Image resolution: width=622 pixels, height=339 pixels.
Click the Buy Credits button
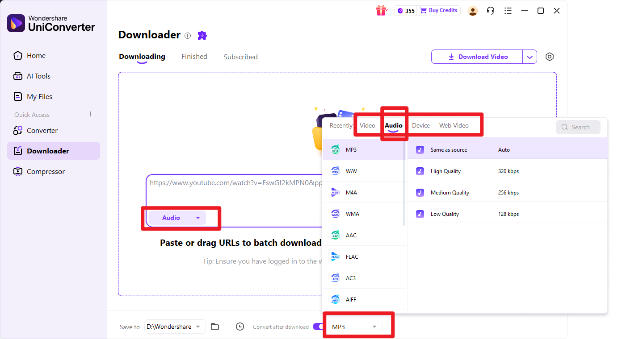[439, 11]
